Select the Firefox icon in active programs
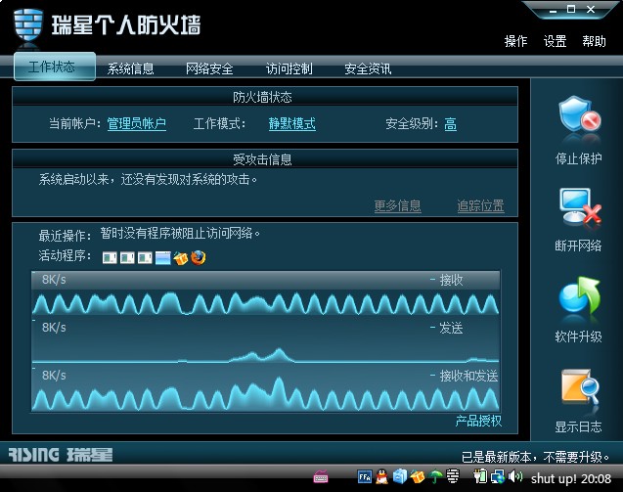 [x=199, y=257]
